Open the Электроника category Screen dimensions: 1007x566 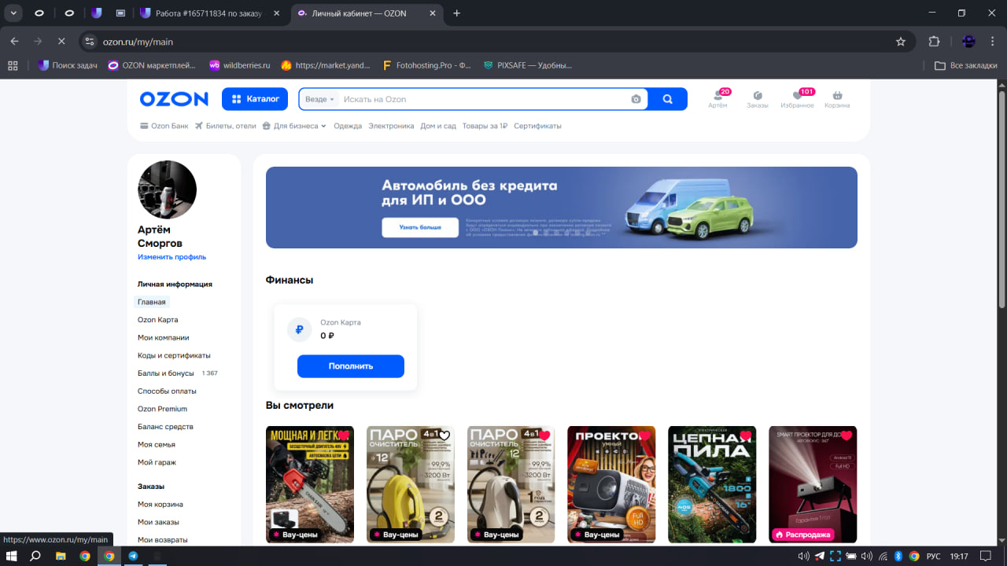point(391,126)
